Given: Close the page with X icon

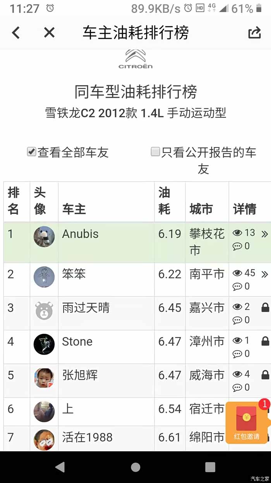Looking at the screenshot, I should [49, 33].
